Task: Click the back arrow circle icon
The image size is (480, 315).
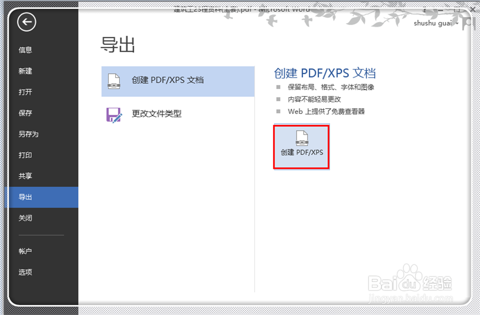Action: (x=26, y=22)
